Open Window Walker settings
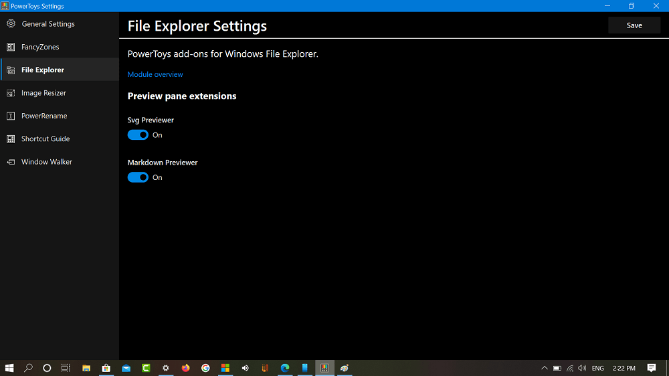 (x=60, y=162)
